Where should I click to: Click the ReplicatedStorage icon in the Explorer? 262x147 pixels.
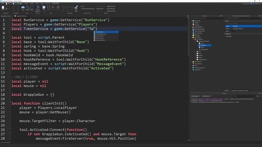coord(193,29)
